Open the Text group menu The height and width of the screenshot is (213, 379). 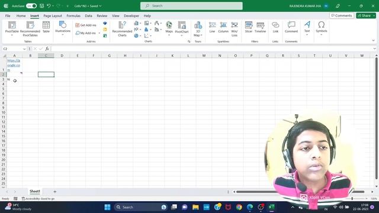point(307,28)
